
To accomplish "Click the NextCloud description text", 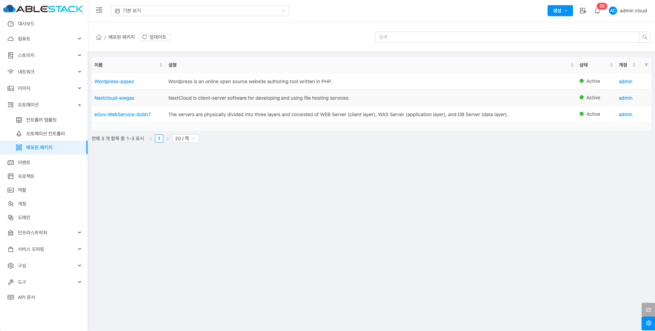I will click(259, 98).
